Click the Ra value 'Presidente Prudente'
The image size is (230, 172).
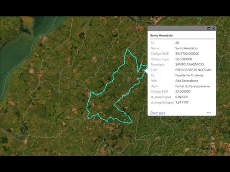click(x=190, y=75)
